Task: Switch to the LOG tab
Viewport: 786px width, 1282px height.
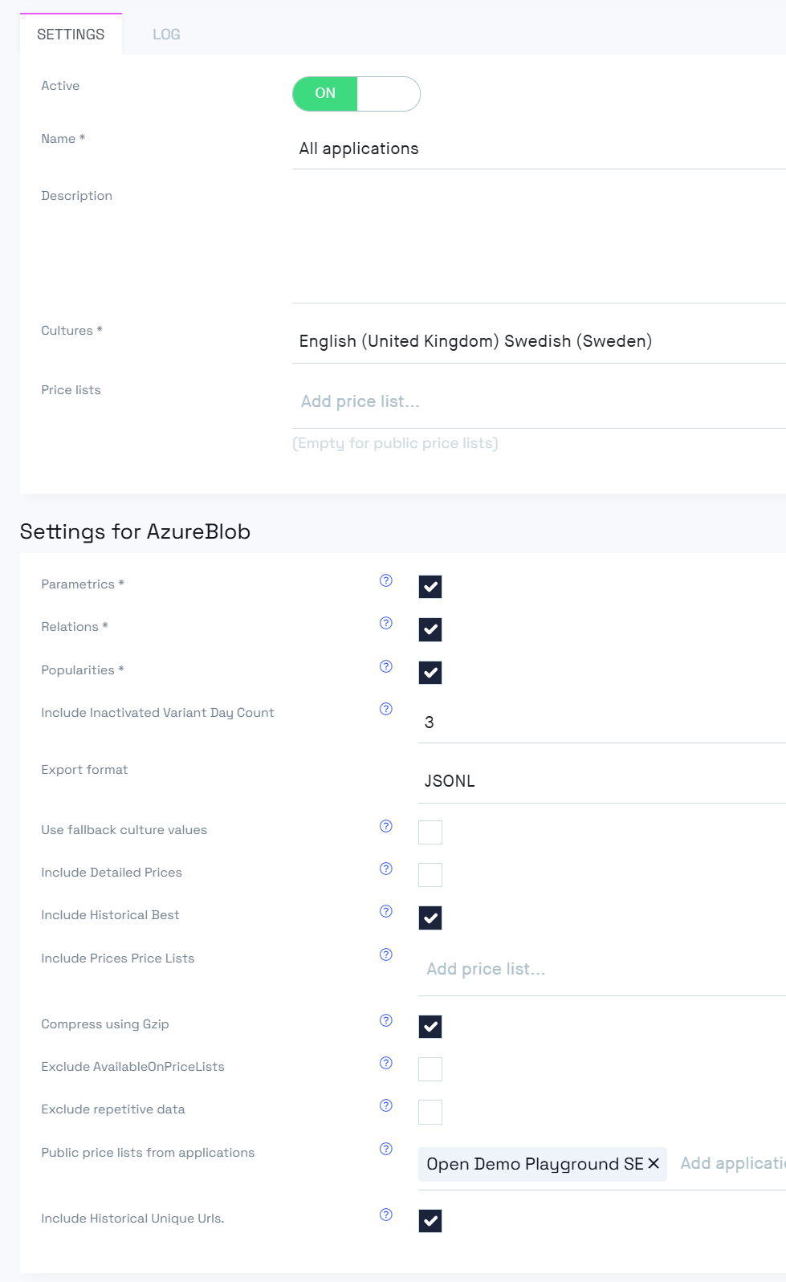Action: 166,35
